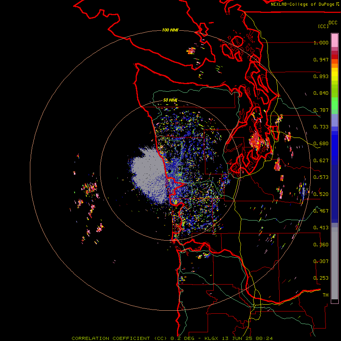Click the pink top segment of color bar
The image size is (341, 341).
click(x=335, y=40)
